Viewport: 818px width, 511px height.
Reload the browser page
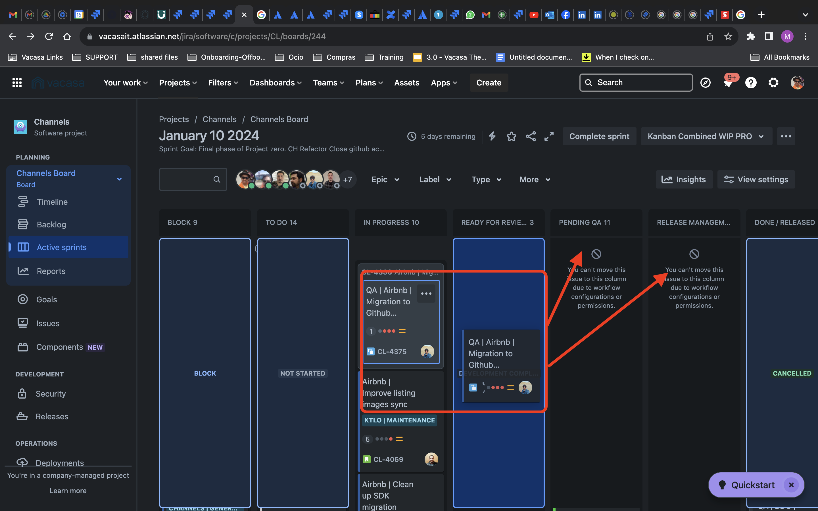(x=49, y=36)
